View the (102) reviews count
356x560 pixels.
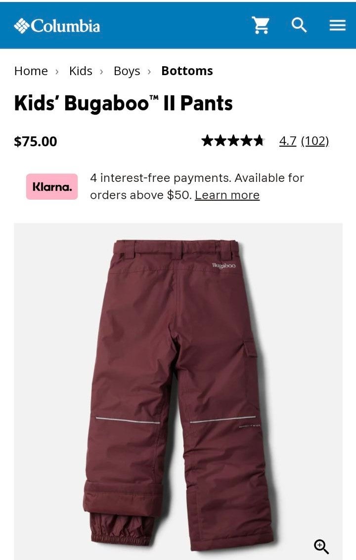pos(315,141)
